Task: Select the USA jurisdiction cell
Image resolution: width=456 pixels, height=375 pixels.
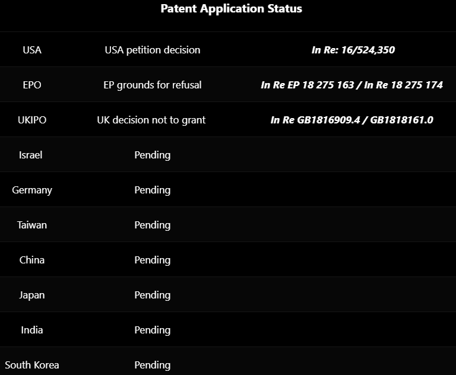Action: pos(32,50)
